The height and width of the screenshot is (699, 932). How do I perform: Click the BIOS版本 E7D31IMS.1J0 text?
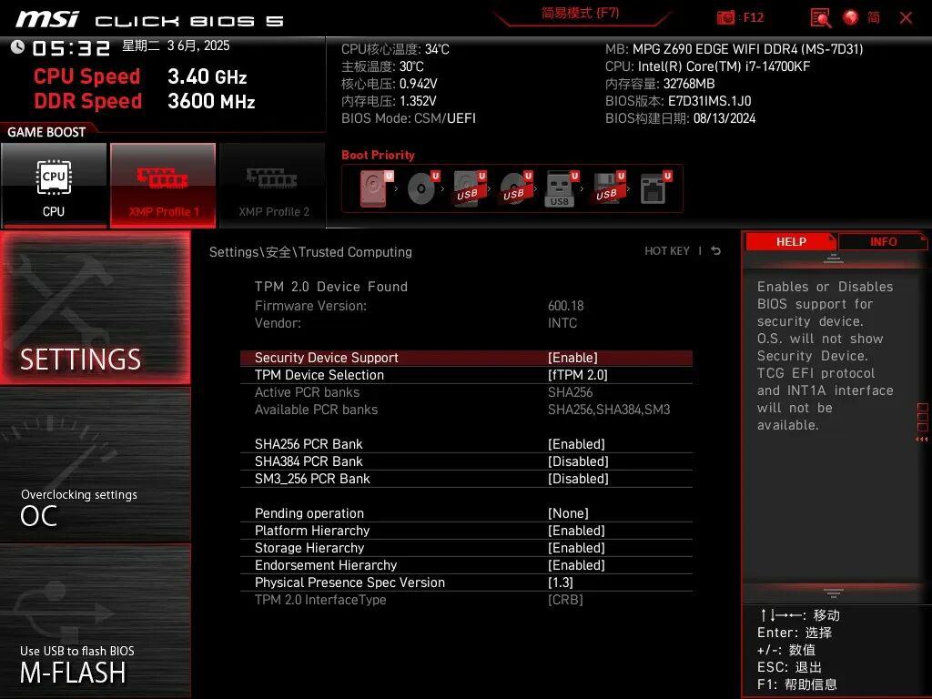coord(678,101)
